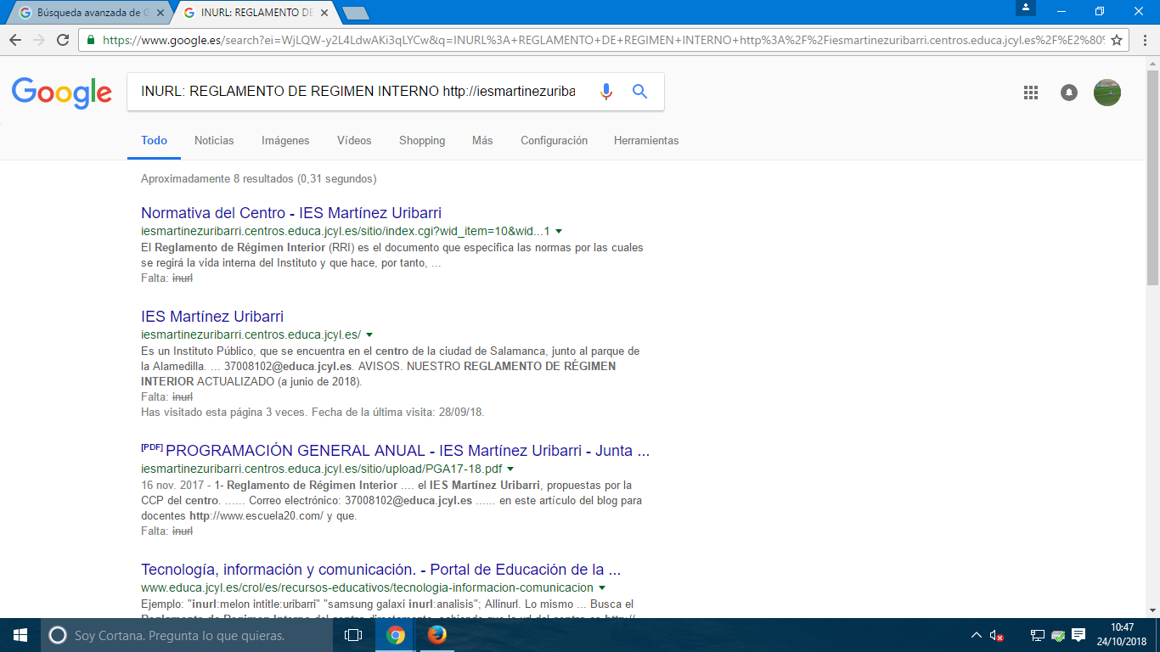Open Normativa del Centro - IES Martínez Uribarri
Viewport: 1160px width, 652px height.
[291, 213]
